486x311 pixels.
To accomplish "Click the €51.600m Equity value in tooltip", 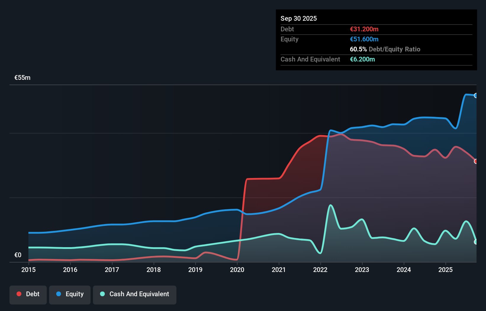I will point(364,39).
